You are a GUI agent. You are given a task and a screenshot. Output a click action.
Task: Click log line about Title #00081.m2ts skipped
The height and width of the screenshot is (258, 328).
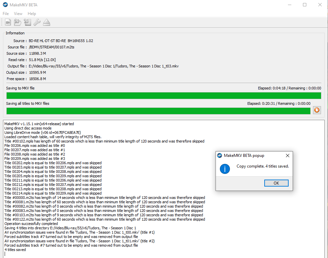pyautogui.click(x=105, y=202)
